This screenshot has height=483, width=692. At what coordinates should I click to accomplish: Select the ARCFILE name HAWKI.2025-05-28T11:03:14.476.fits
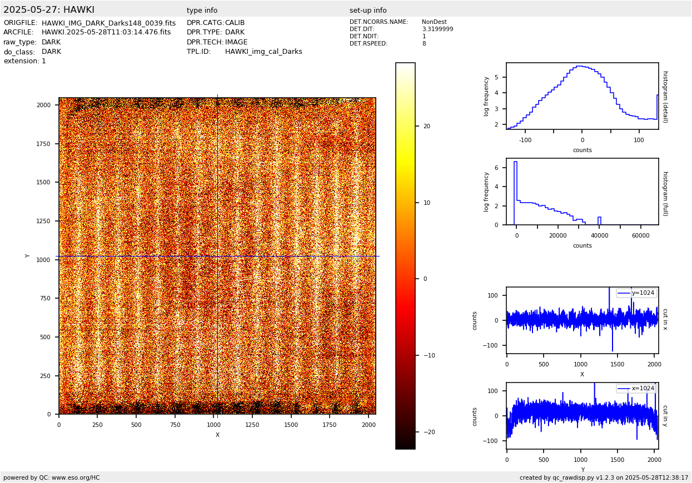(106, 33)
